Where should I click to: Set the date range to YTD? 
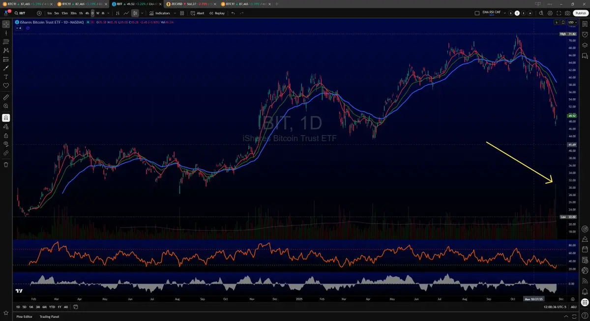coord(52,307)
